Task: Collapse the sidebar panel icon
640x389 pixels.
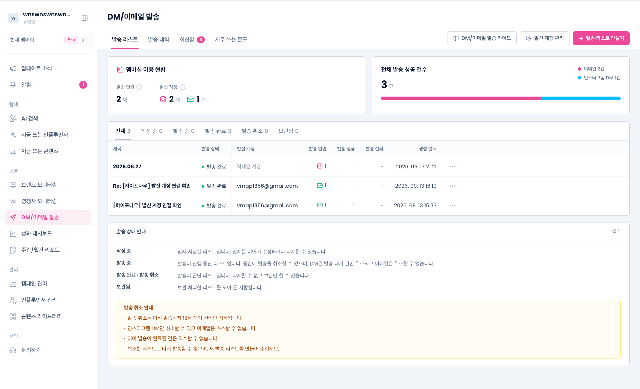Action: click(85, 18)
